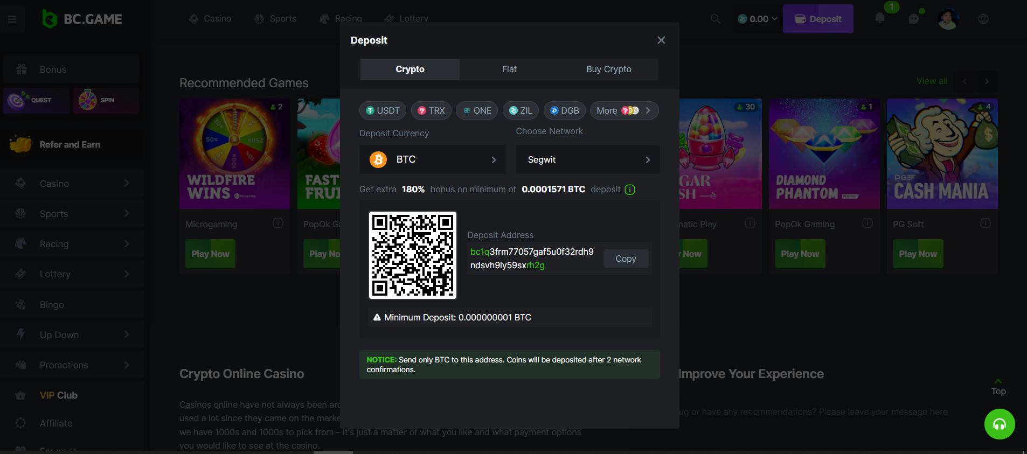The image size is (1027, 454).
Task: Open VIP Club in sidebar
Action: point(71,395)
